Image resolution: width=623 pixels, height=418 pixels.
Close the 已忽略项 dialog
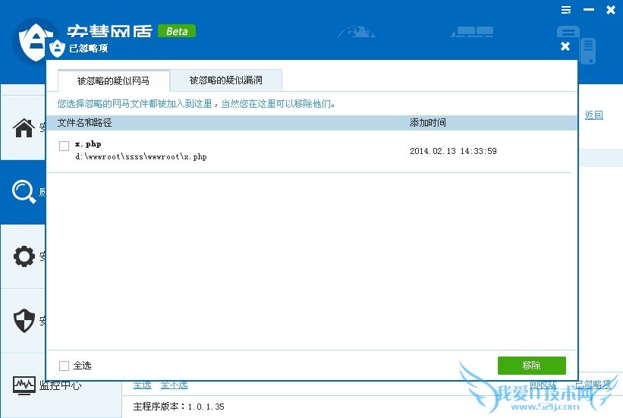(565, 47)
